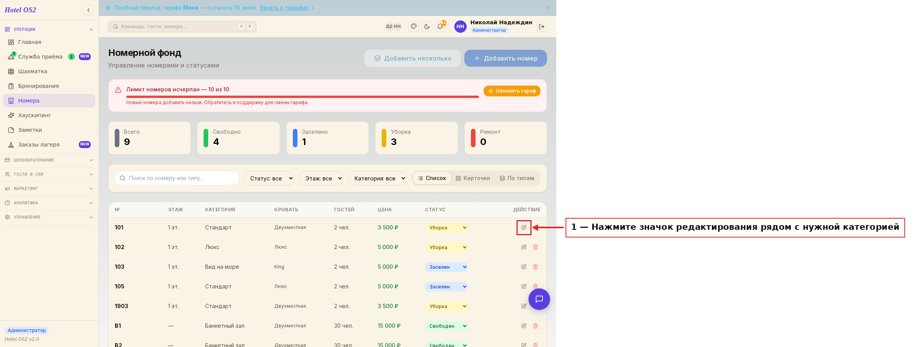The image size is (914, 347).
Task: Open Заказы лагеря in the sidebar
Action: click(49, 145)
